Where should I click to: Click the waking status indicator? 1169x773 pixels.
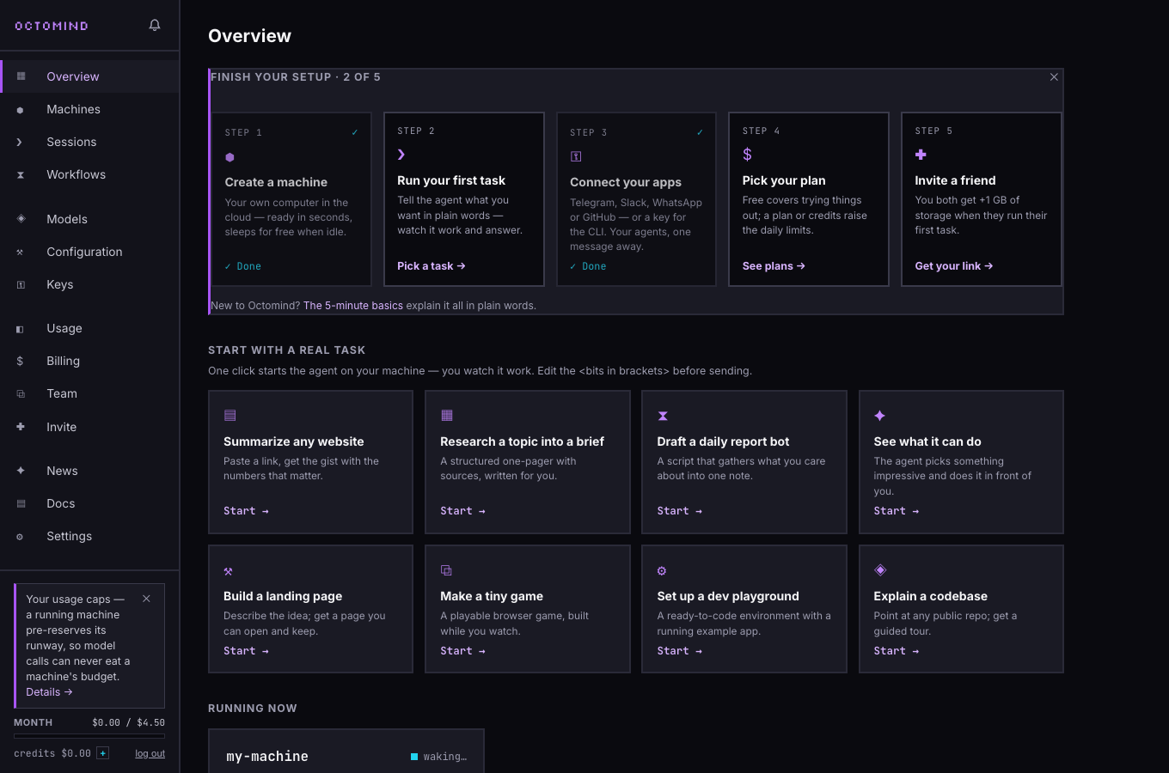click(439, 757)
